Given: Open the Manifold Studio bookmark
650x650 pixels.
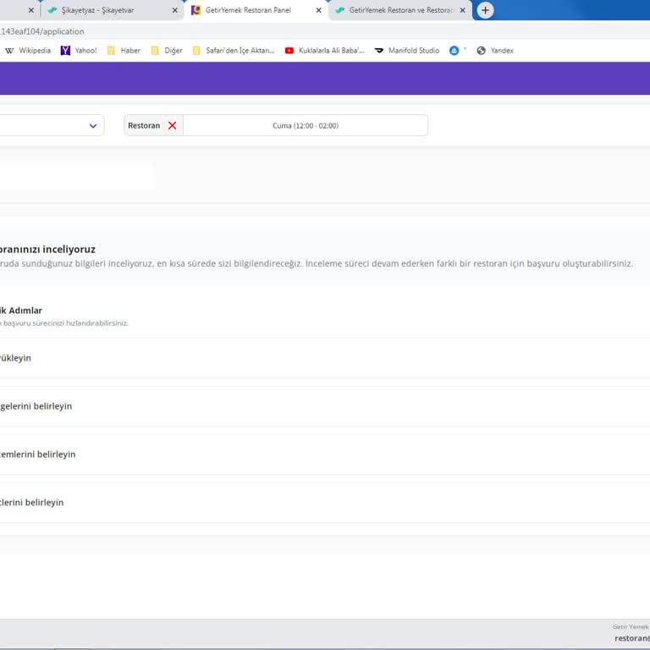Looking at the screenshot, I should (x=406, y=51).
